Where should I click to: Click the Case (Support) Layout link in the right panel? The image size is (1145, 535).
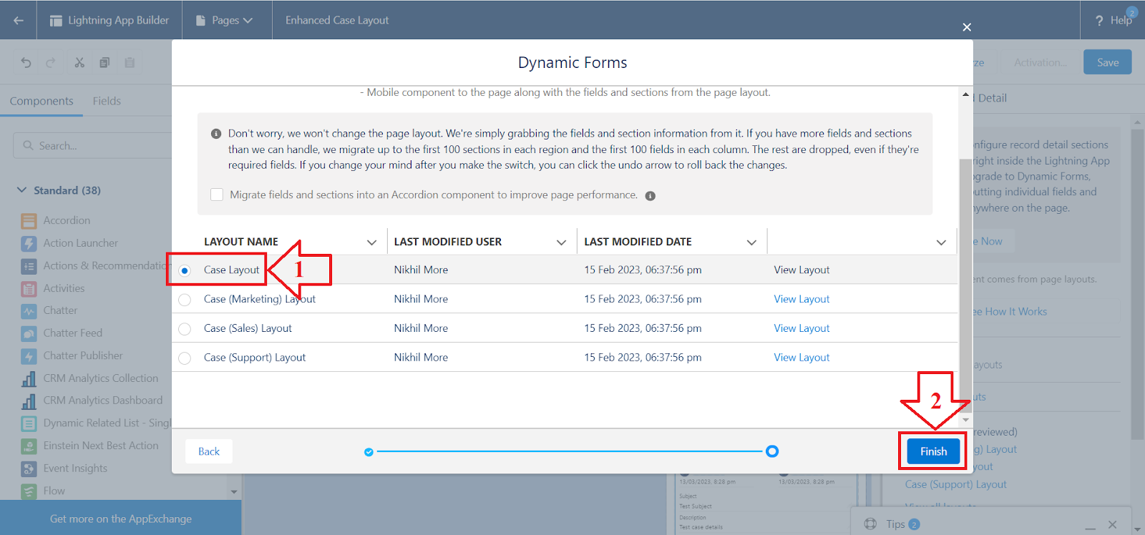tap(955, 484)
